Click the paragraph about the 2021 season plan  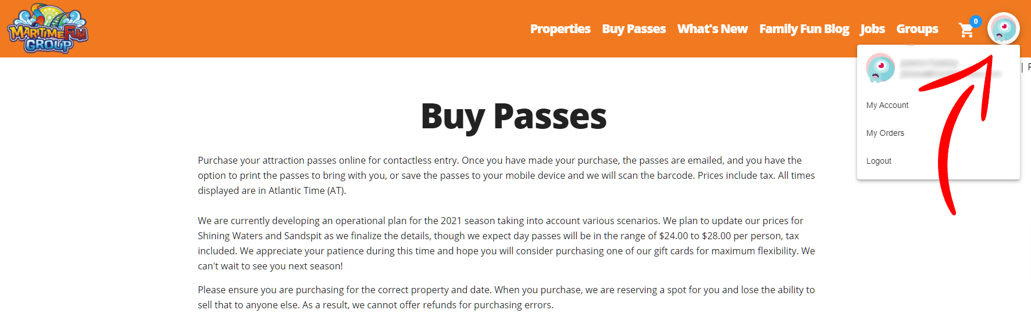[x=506, y=243]
